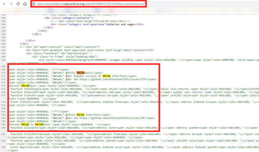
Task: Click 'category-container' class attribute text
Action: pos(76,18)
